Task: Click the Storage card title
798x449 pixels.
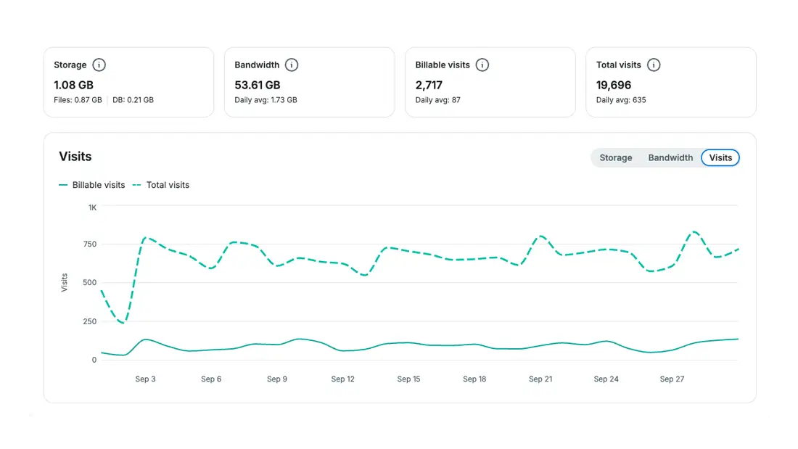Action: pos(70,65)
